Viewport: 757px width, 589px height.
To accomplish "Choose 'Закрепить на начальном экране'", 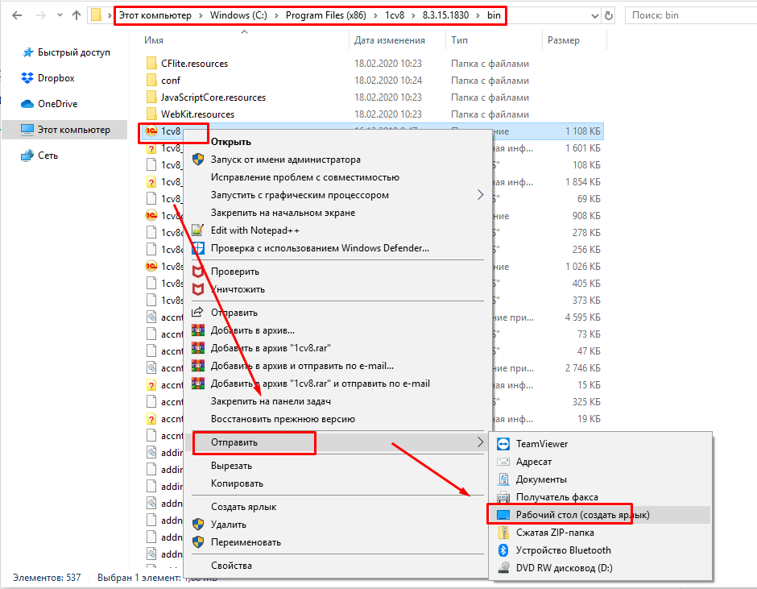I will point(283,213).
